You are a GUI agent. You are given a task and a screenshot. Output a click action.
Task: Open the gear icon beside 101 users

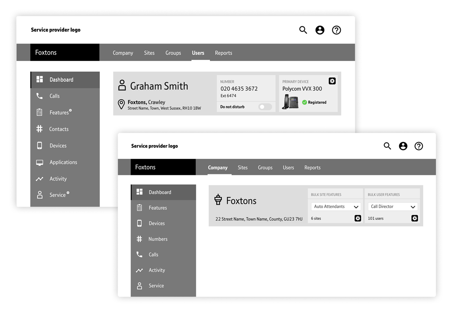[414, 218]
